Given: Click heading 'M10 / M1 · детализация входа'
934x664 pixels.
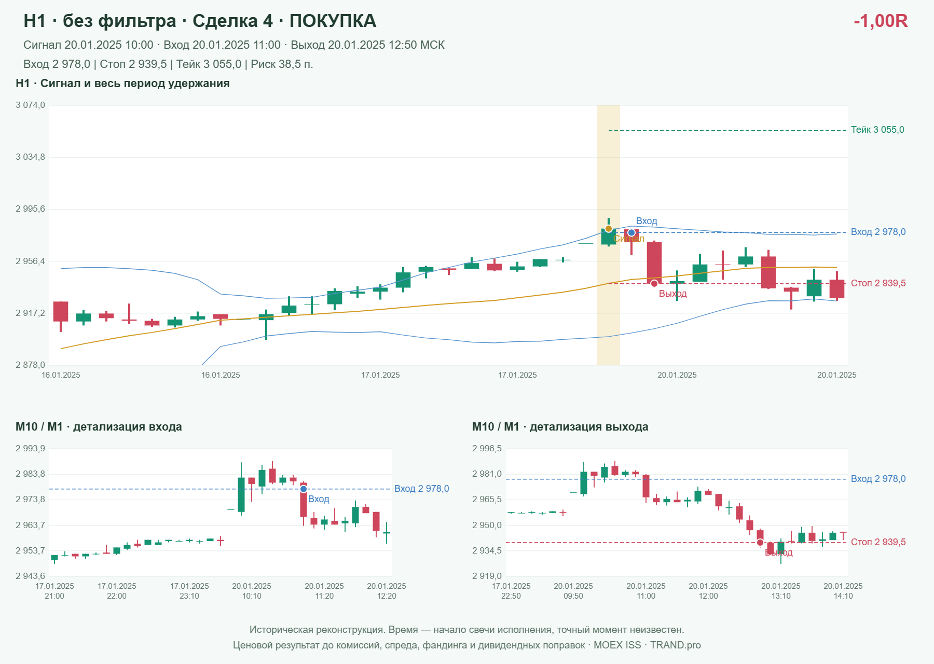Looking at the screenshot, I should pyautogui.click(x=99, y=427).
